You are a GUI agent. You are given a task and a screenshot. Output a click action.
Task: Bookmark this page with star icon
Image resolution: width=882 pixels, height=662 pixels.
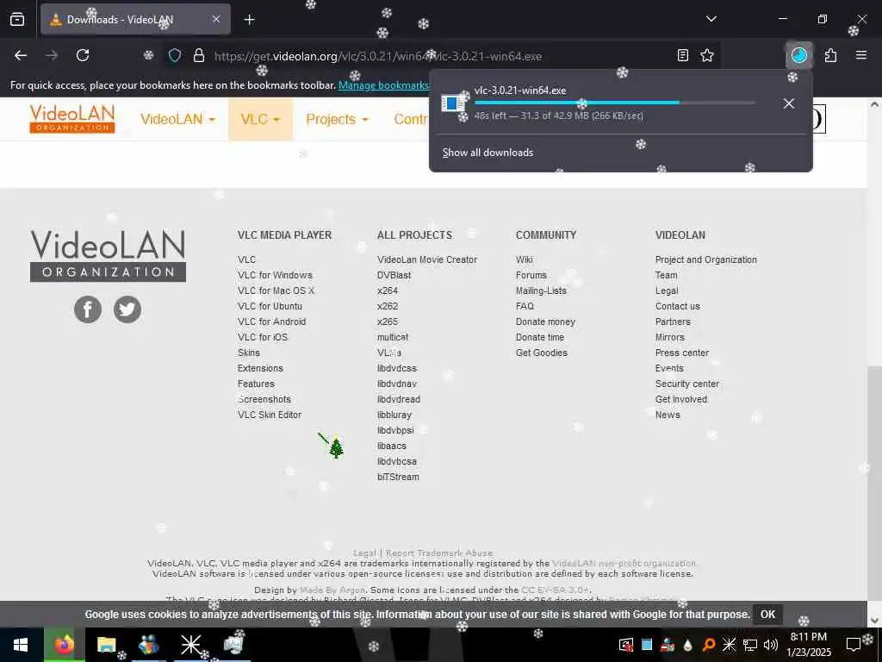tap(707, 55)
